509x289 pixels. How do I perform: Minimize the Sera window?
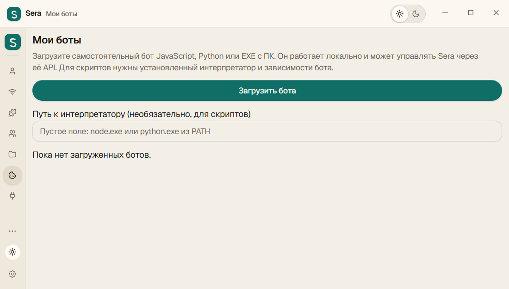coord(445,13)
